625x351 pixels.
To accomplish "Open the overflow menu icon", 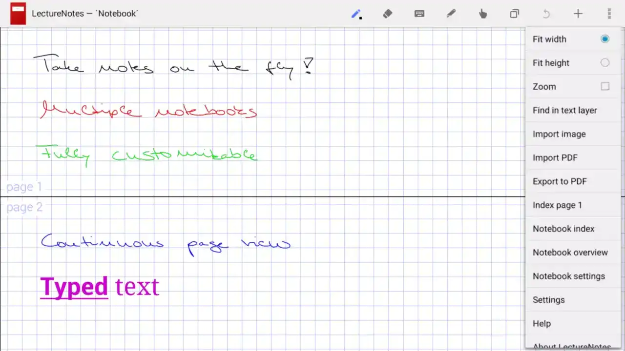I will (609, 14).
